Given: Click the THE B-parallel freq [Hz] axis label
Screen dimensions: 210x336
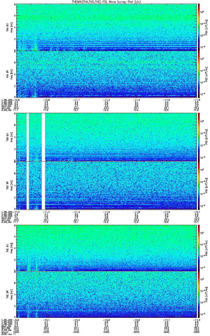Looking at the screenshot, I should [x=12, y=295].
